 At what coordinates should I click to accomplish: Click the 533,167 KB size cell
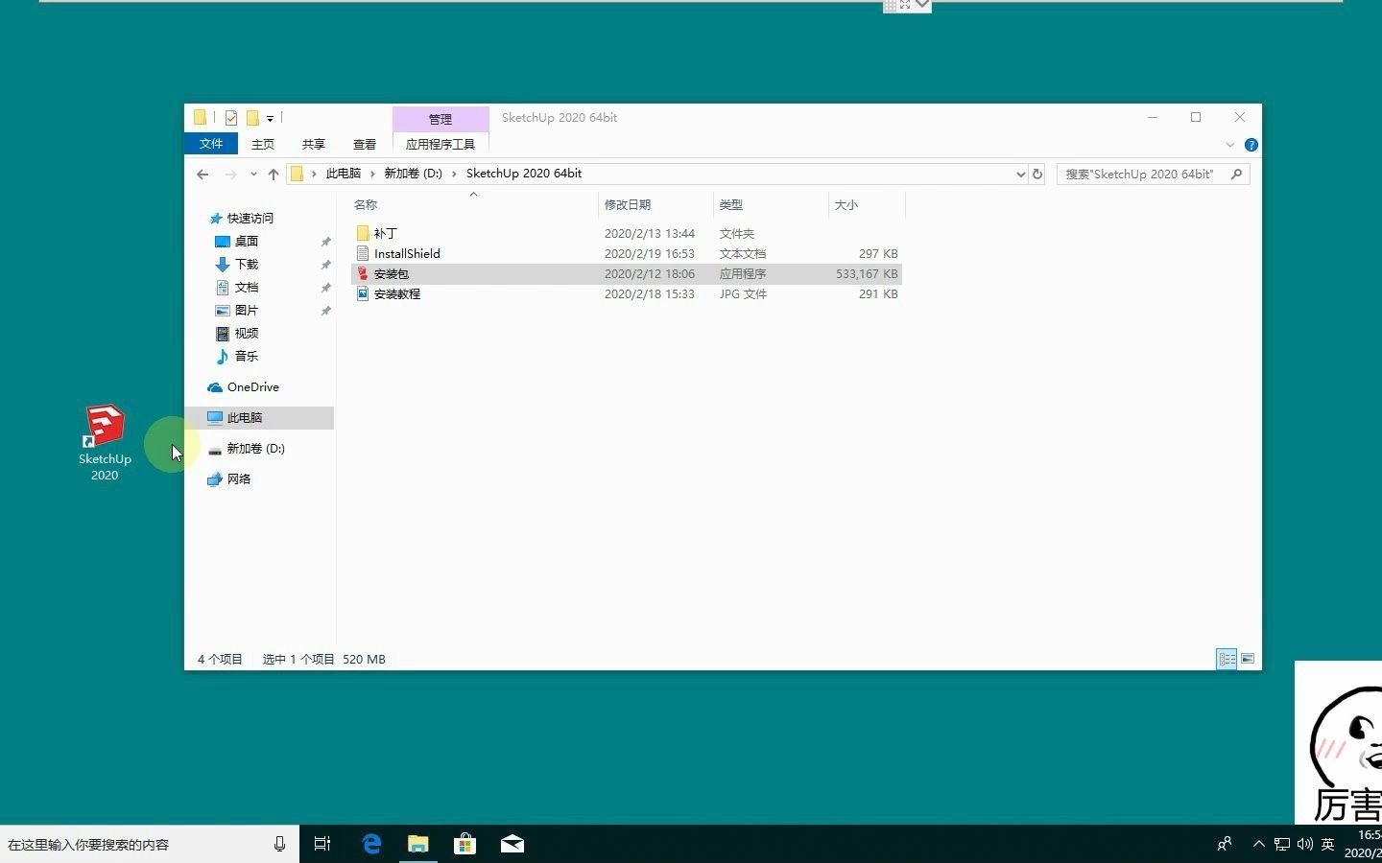pos(867,273)
